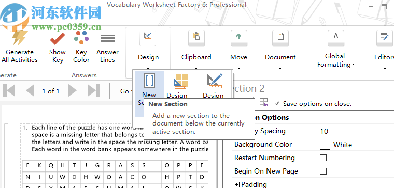Toggle the Answer Lines icon
Viewport: 394px width, 188px height.
point(108,38)
